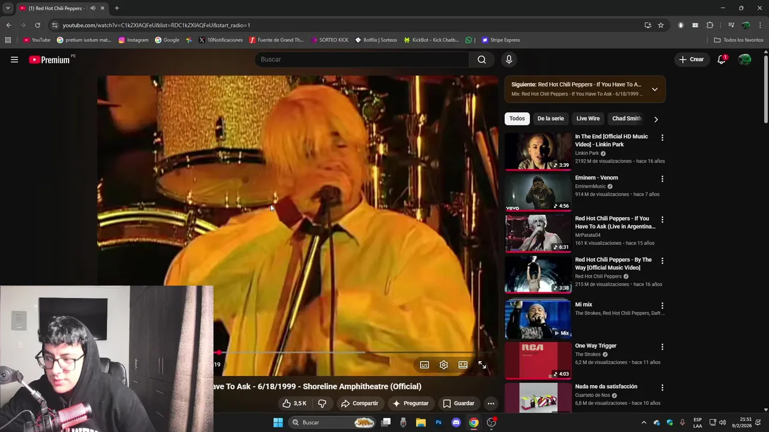This screenshot has width=769, height=432.
Task: Open Todos los favoritos folder
Action: [x=739, y=40]
